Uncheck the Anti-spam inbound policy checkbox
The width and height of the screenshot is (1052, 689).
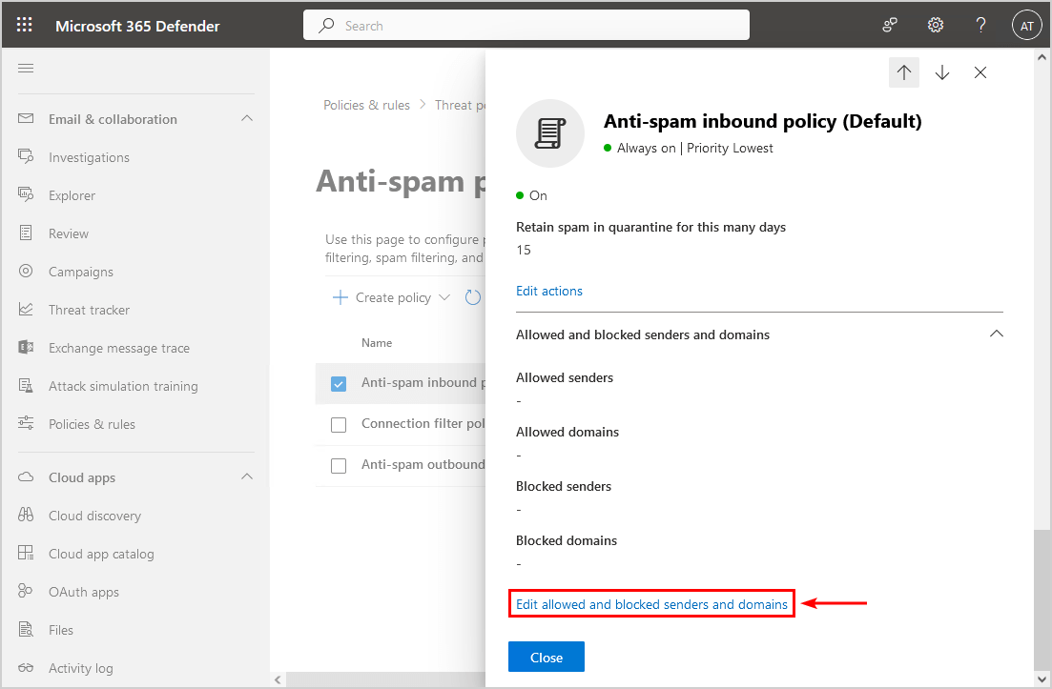point(339,383)
